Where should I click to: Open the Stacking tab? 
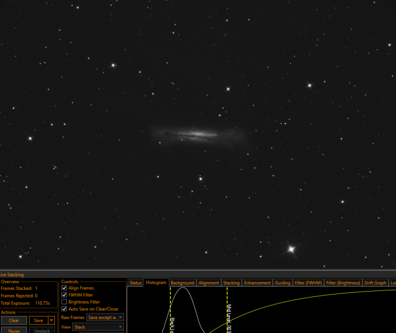[x=231, y=283]
